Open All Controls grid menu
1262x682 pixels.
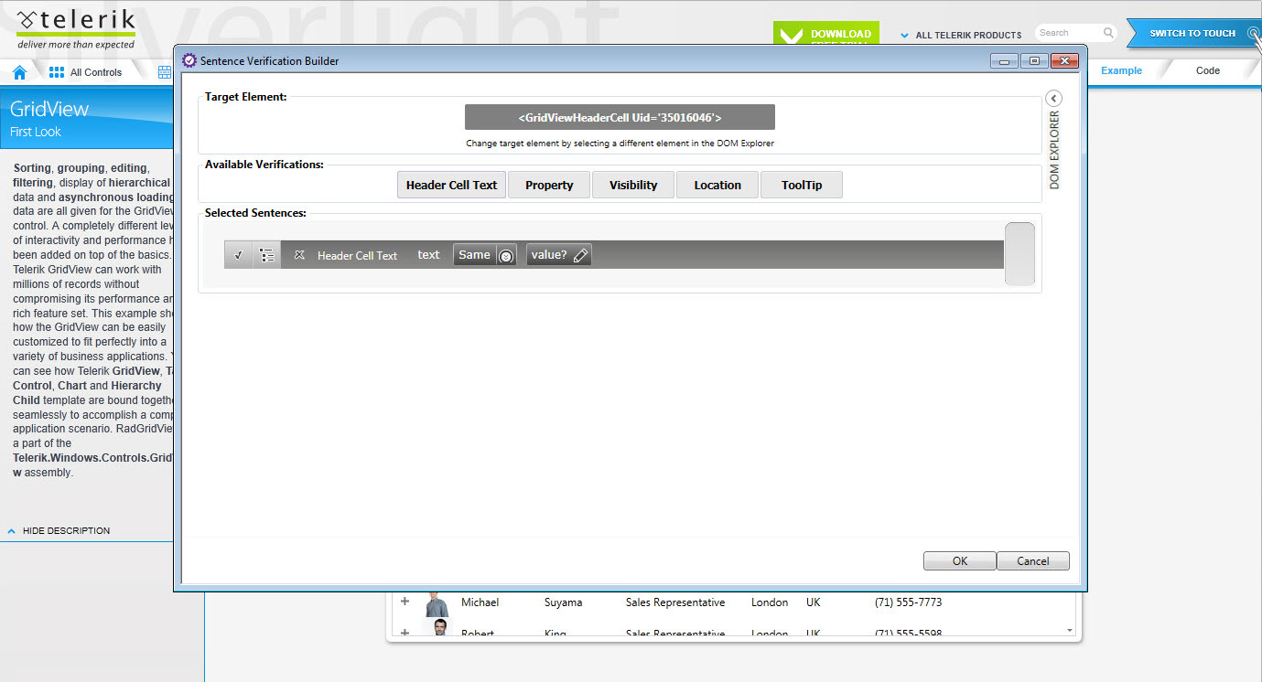coord(85,72)
